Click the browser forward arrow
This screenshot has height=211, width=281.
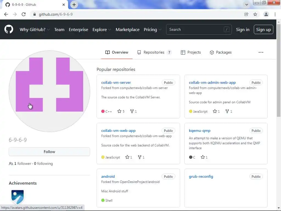point(15,14)
